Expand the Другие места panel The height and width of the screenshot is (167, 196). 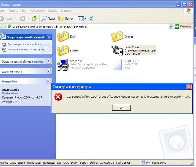click(x=48, y=71)
